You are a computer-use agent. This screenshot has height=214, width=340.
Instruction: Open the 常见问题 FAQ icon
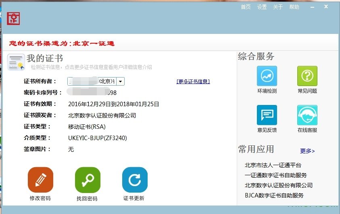(307, 76)
